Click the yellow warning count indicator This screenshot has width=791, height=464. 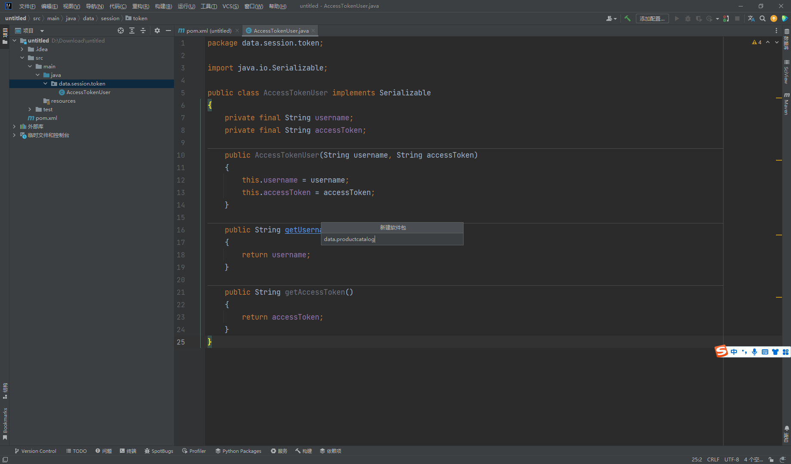[757, 42]
